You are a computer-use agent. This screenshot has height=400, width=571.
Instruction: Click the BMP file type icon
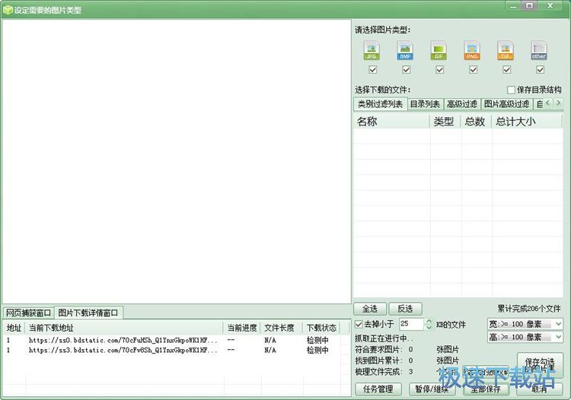click(x=405, y=51)
